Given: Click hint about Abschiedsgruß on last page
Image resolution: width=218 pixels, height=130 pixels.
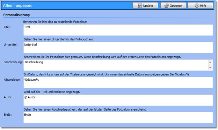Looking at the screenshot, I should pos(85,109).
